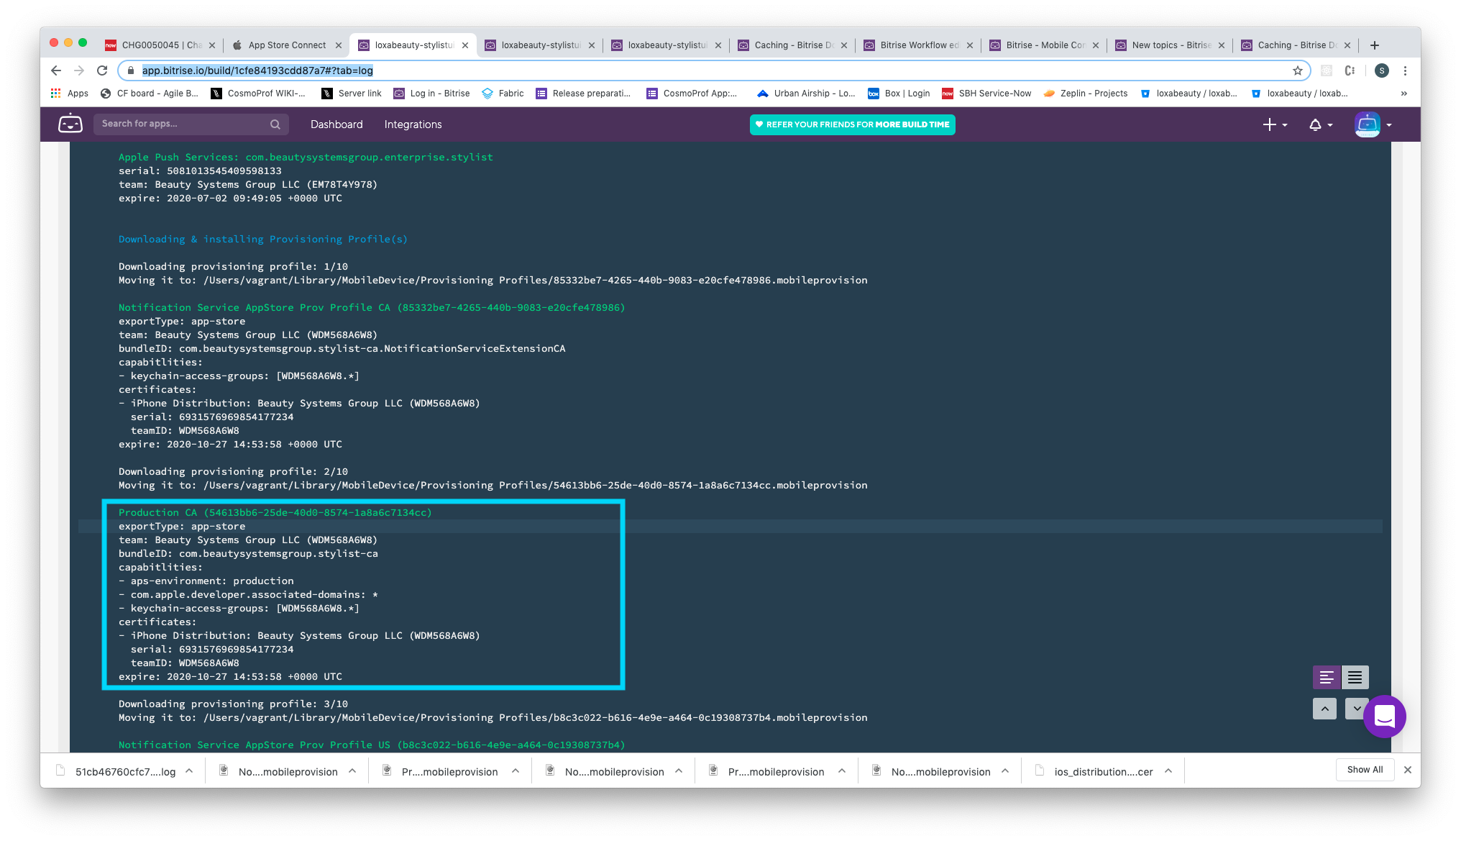Click Refer Your Friends banner button
The image size is (1461, 841).
tap(852, 124)
